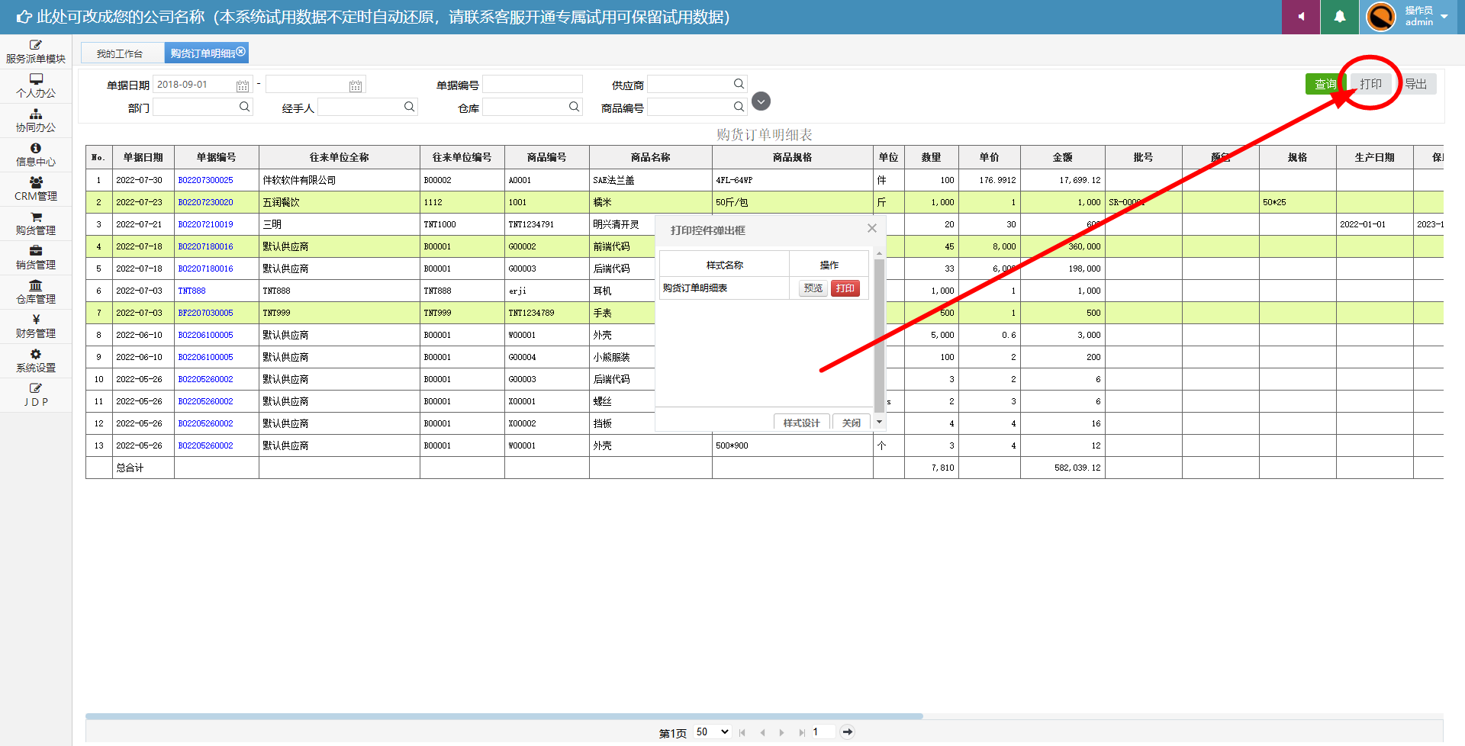Click the 总合计 row label

point(130,468)
